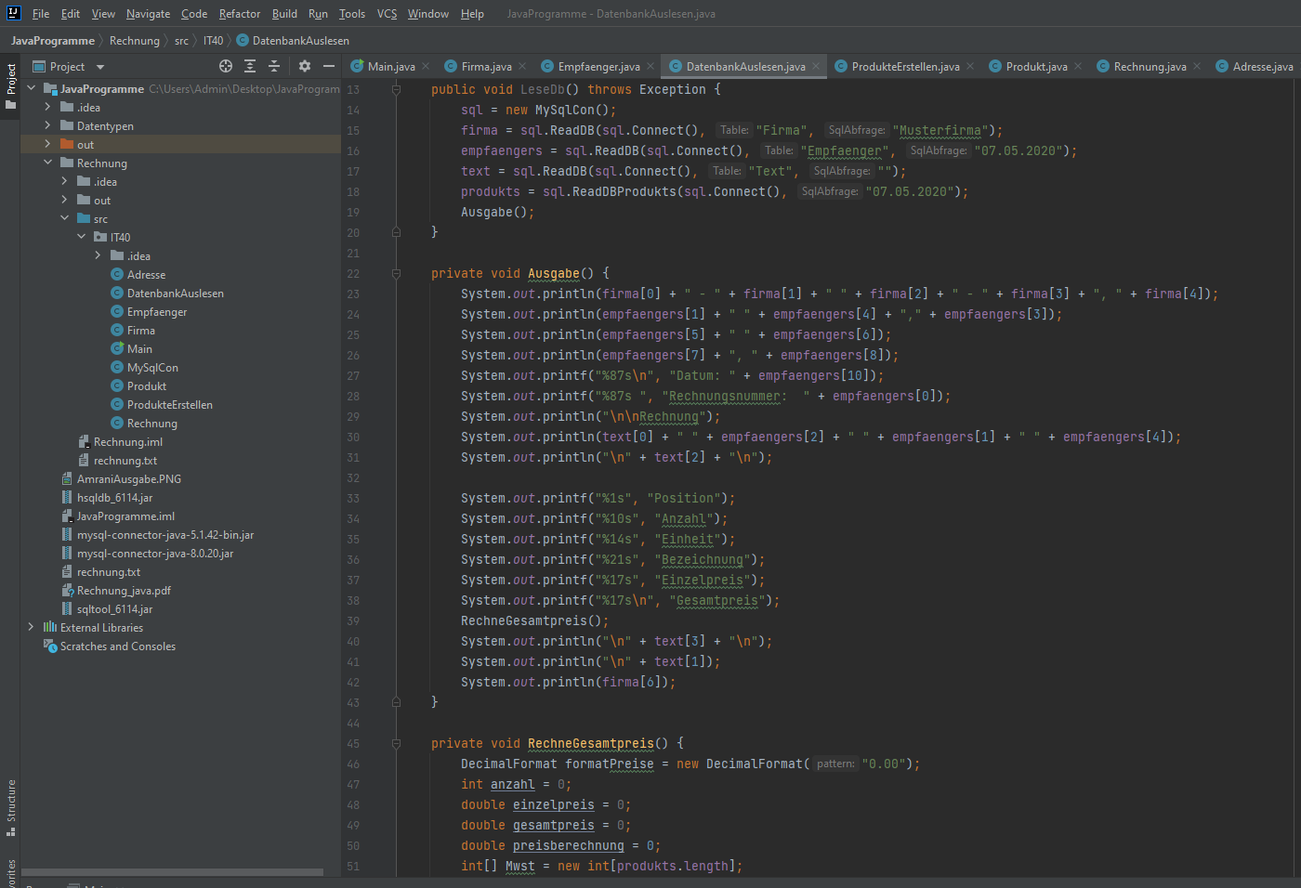
Task: Select hsqldb_6114.jar in tree
Action: [x=114, y=498]
